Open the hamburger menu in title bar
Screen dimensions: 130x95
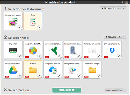[127, 2]
